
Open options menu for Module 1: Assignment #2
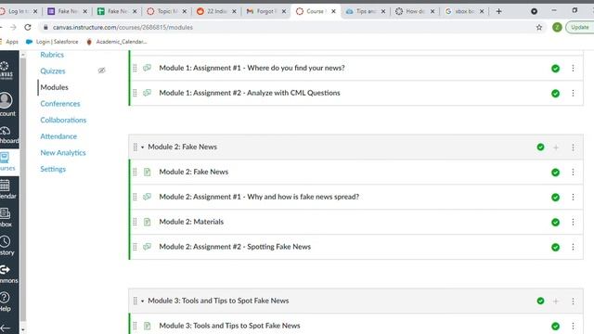coord(573,93)
